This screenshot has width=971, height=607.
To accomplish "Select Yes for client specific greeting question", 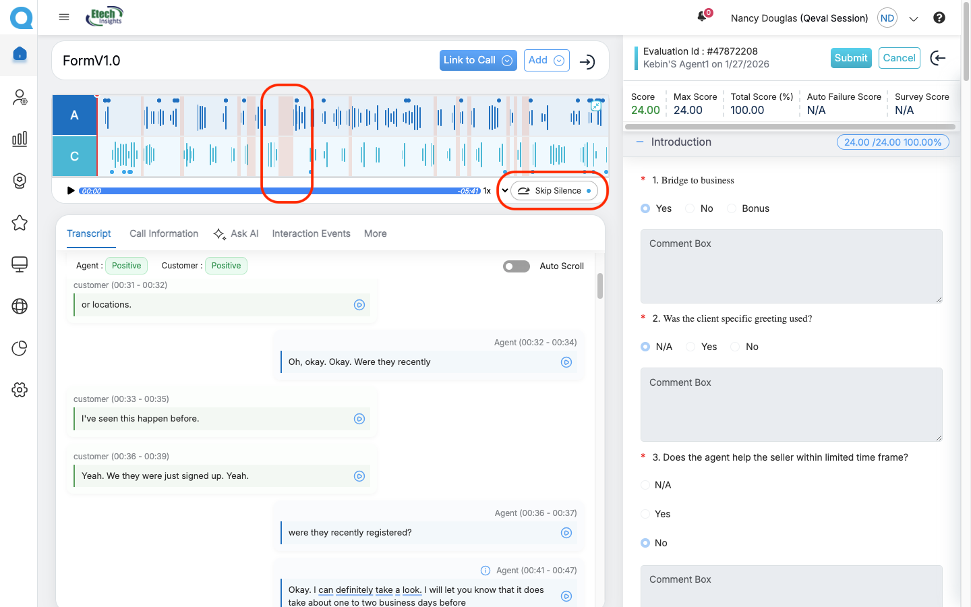I will tap(690, 347).
